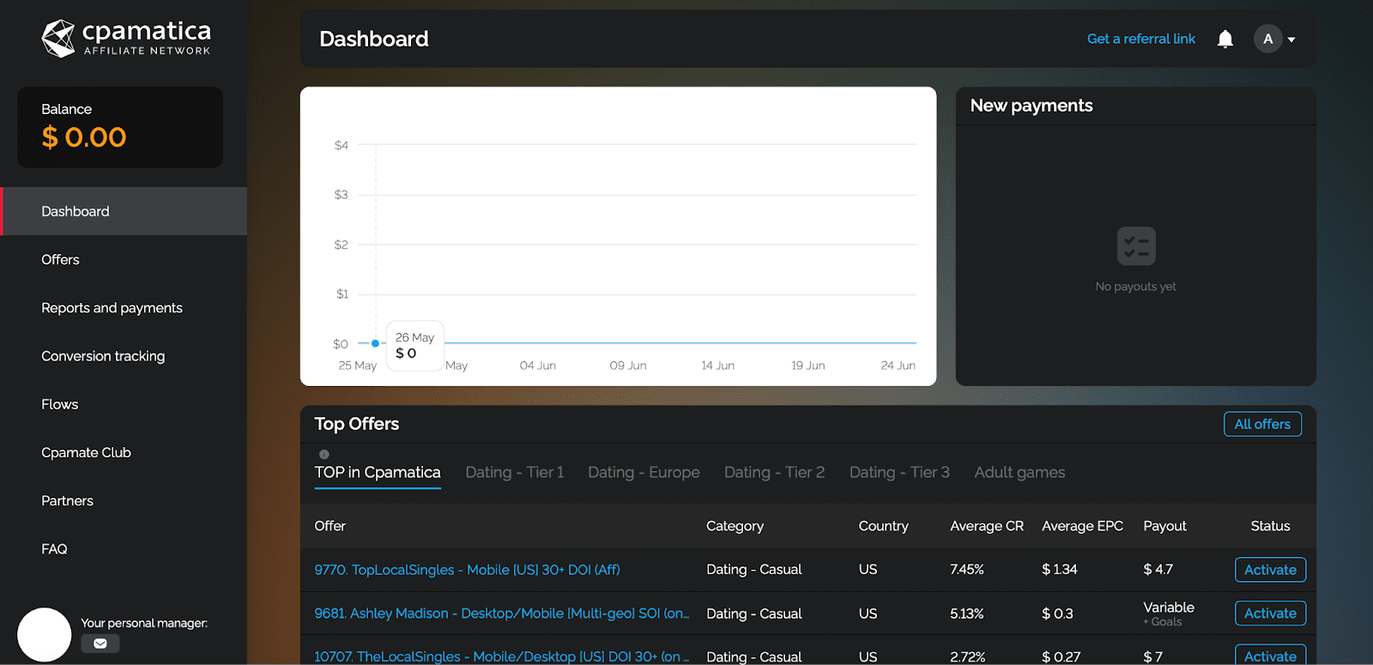1373x665 pixels.
Task: Expand the user menu arrow
Action: coord(1291,39)
